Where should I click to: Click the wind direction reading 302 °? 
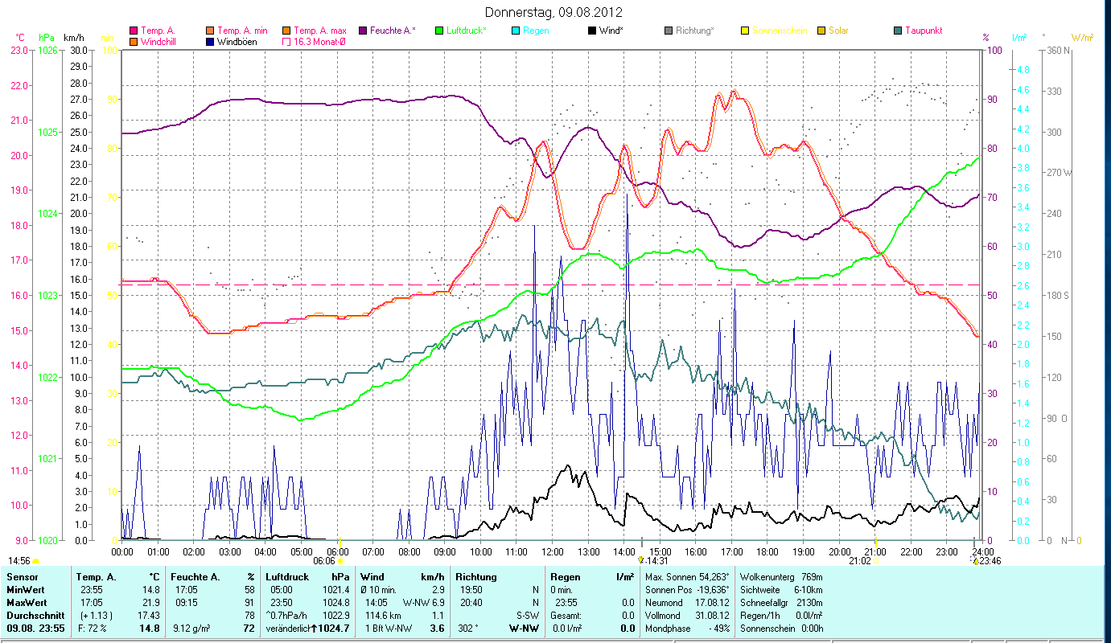click(467, 628)
